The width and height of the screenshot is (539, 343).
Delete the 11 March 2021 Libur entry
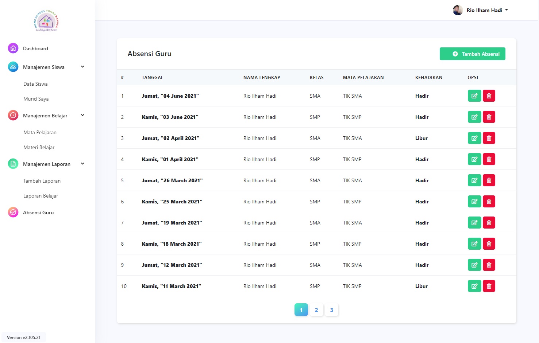pos(489,286)
